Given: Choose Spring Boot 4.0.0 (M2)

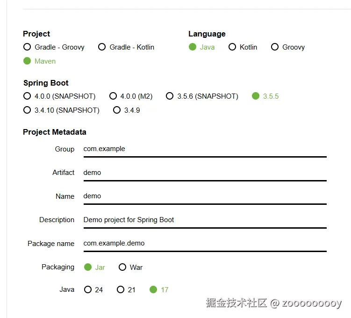Looking at the screenshot, I should coord(113,96).
